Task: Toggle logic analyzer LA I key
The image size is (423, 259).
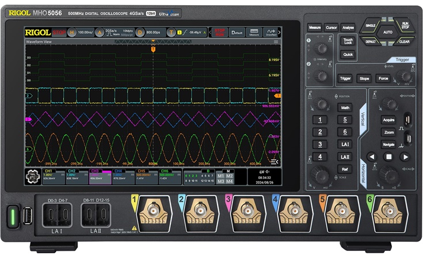Action: point(345,144)
